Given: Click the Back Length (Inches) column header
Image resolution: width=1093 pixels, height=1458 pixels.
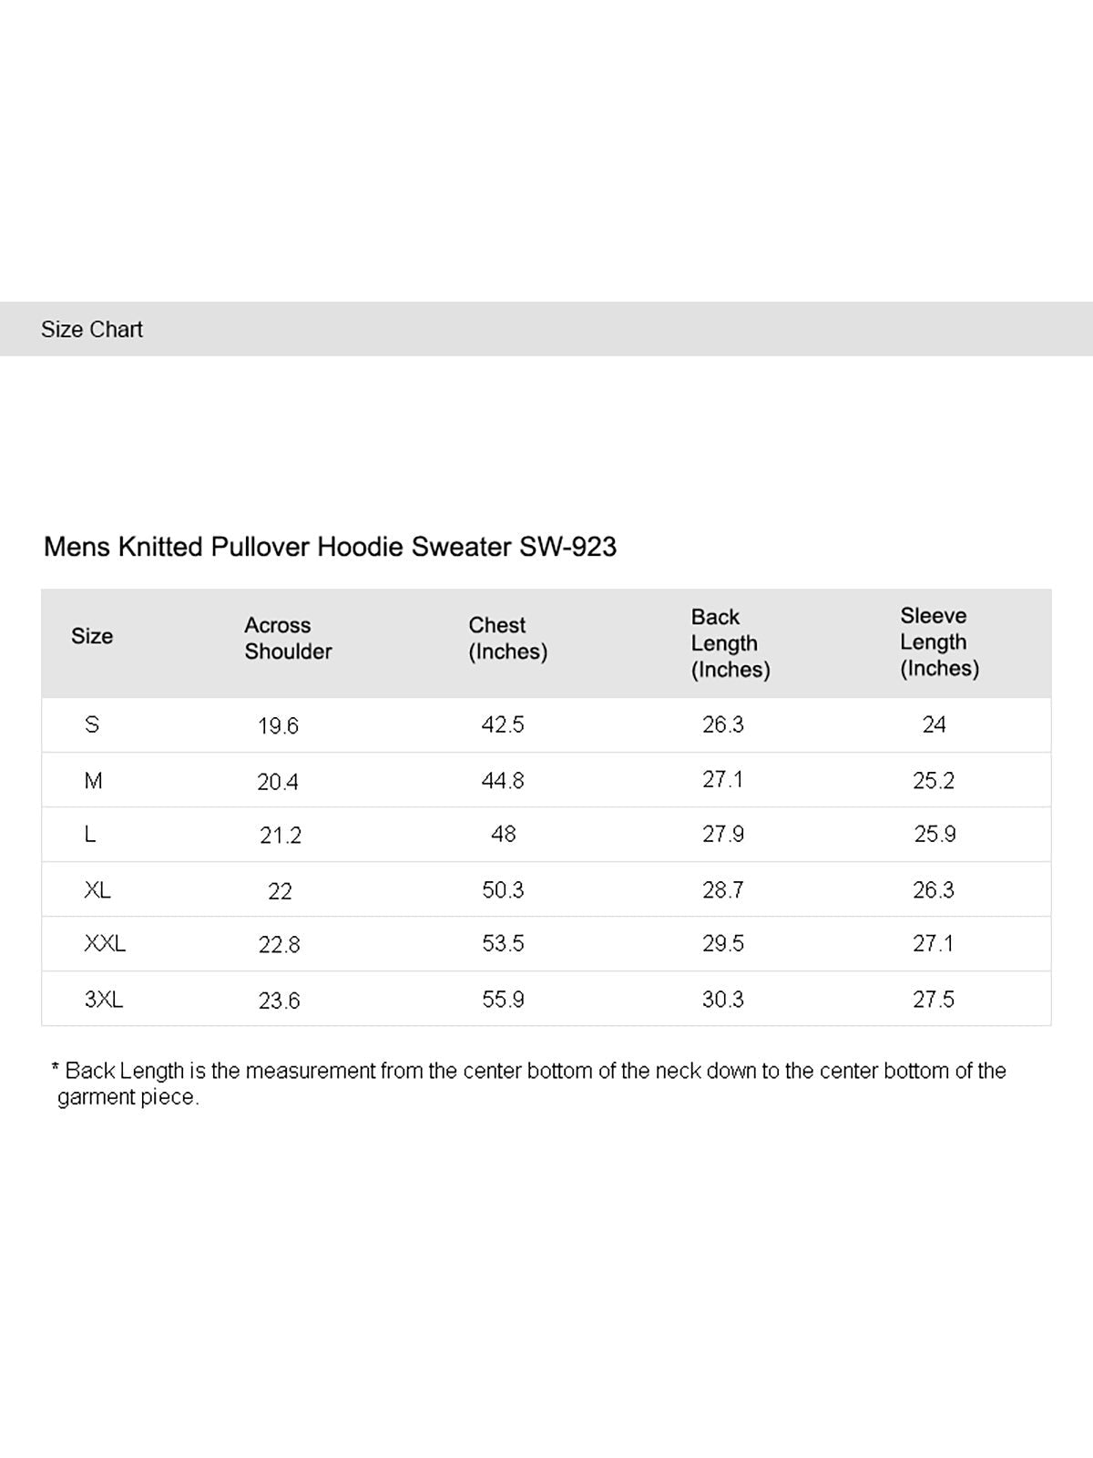Looking at the screenshot, I should 730,643.
